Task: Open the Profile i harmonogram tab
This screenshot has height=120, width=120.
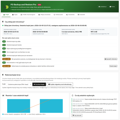Action: pyautogui.click(x=28, y=15)
